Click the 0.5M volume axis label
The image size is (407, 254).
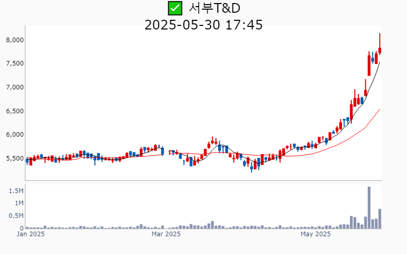pyautogui.click(x=16, y=216)
